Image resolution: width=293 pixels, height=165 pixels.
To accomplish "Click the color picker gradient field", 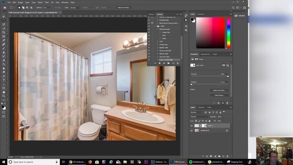I will (210, 33).
